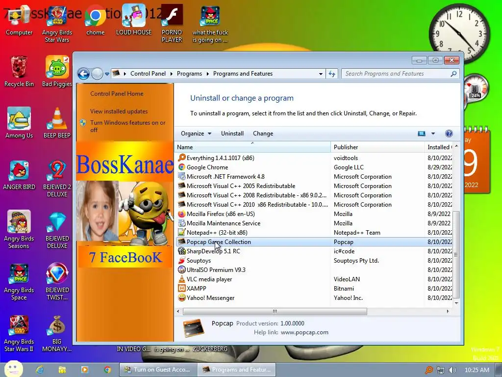This screenshot has width=502, height=377.
Task: Select the LOUD HOUSE desktop icon
Action: [133, 21]
